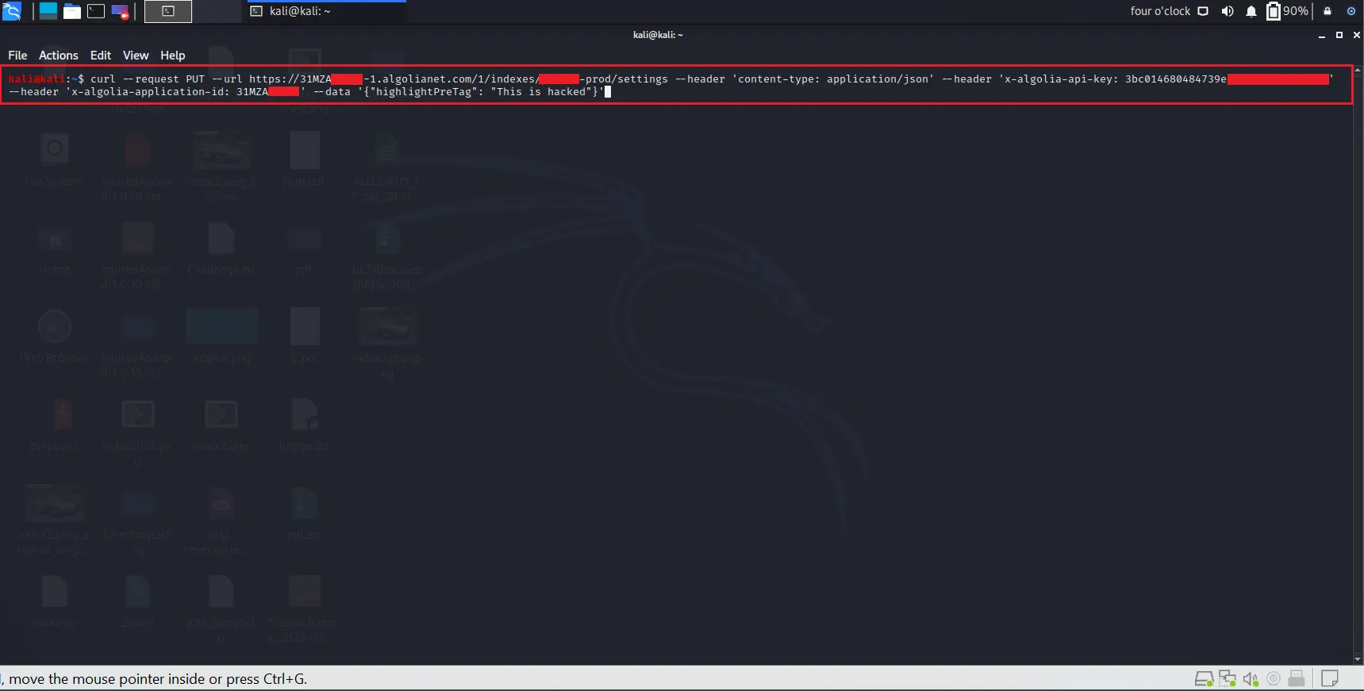Screen dimensions: 1364x691
Task: Click the curl command line in the terminal
Action: pyautogui.click(x=677, y=85)
